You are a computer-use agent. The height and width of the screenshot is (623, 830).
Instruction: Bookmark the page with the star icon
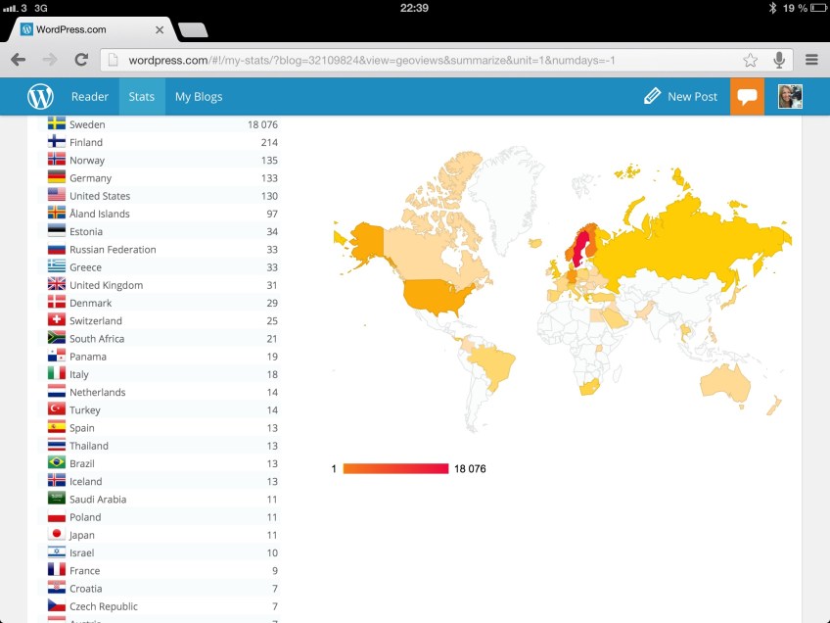click(750, 60)
